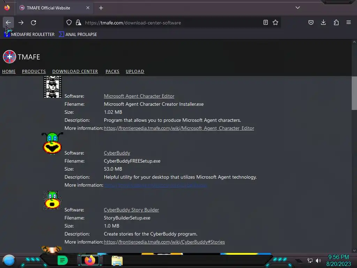
Task: Click the page's vertical scrollbar thumb
Action: (354, 93)
